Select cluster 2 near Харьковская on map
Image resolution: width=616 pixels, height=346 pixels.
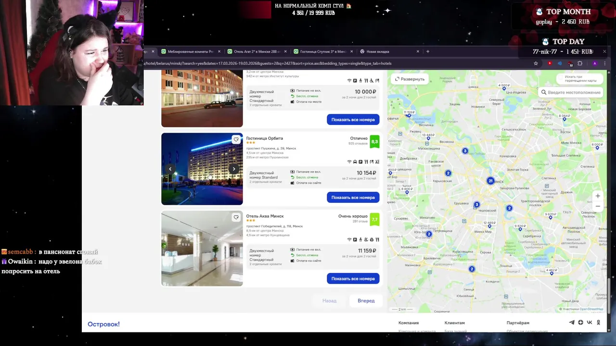(448, 173)
